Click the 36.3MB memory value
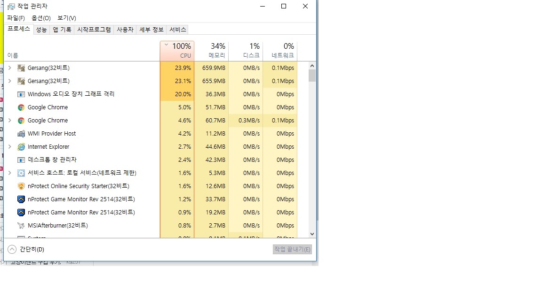 coord(215,94)
